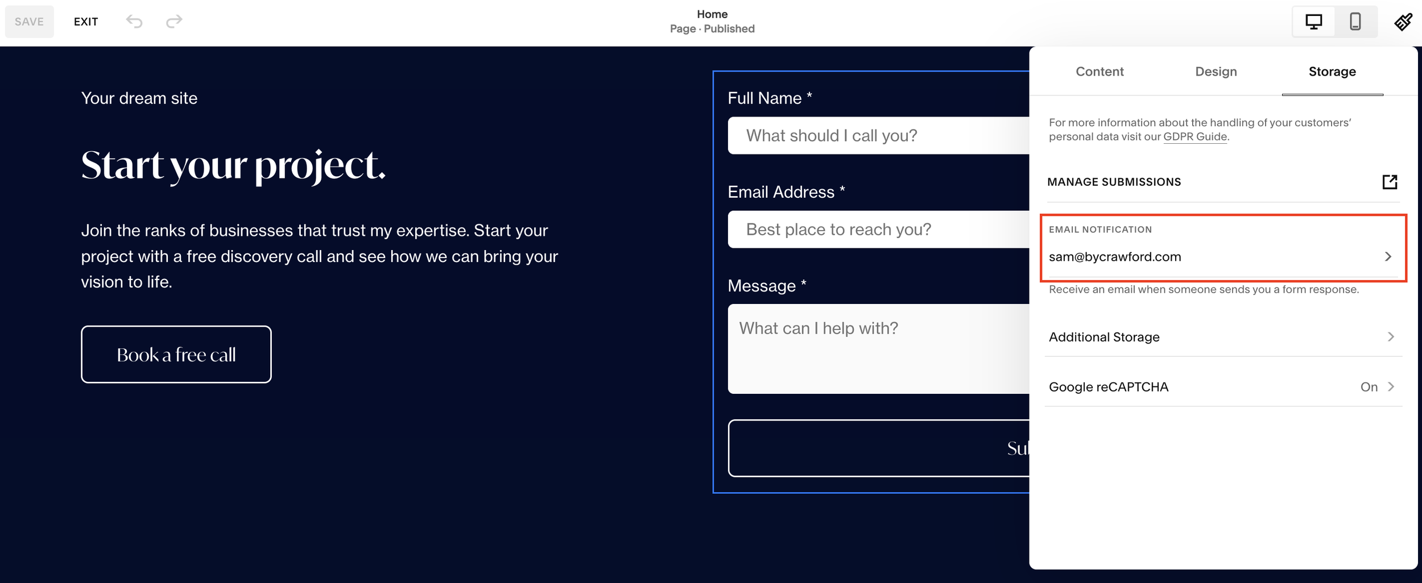The height and width of the screenshot is (583, 1422).
Task: Open submissions via the external link icon
Action: tap(1390, 182)
